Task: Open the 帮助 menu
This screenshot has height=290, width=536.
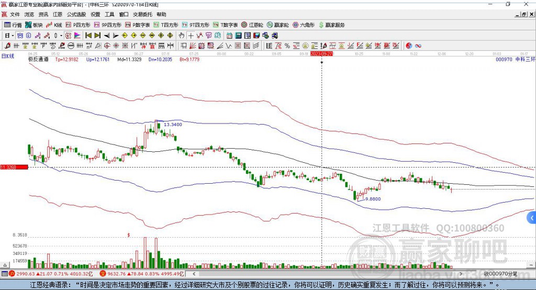Action: (161, 14)
